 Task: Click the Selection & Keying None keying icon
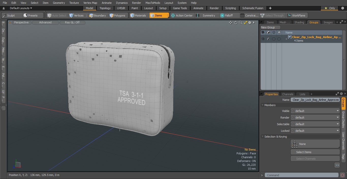(295, 144)
